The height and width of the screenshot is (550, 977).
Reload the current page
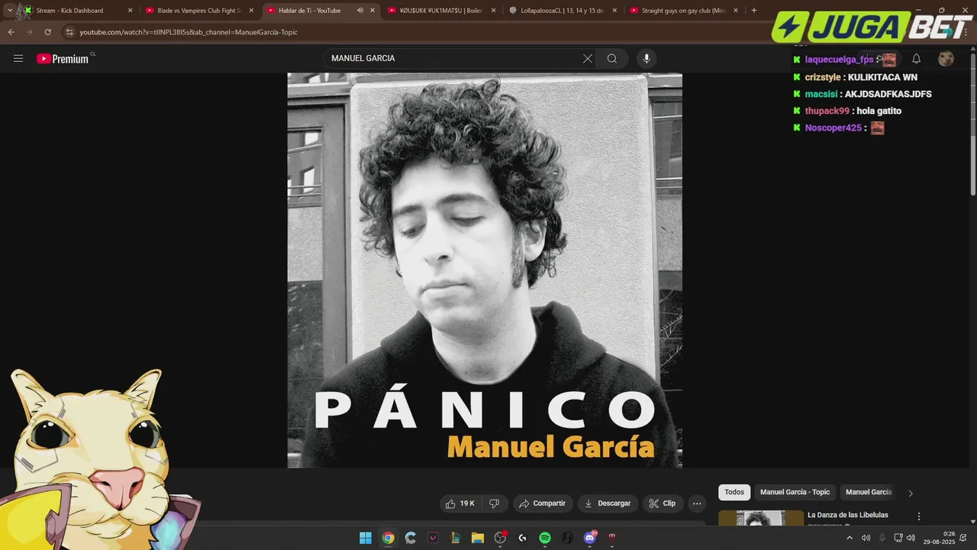(47, 32)
